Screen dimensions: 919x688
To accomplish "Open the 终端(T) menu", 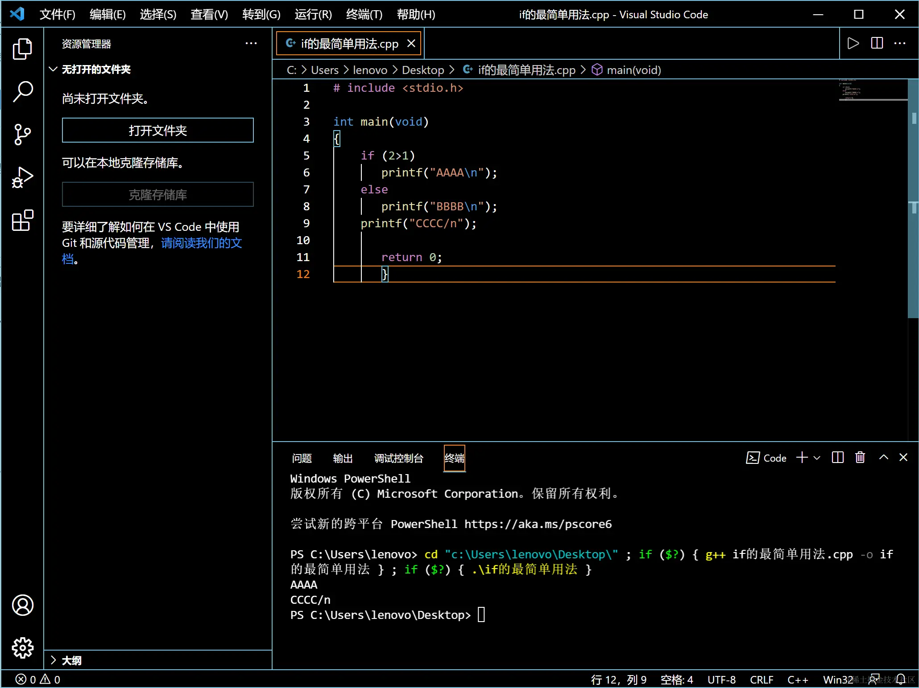I will pyautogui.click(x=364, y=15).
